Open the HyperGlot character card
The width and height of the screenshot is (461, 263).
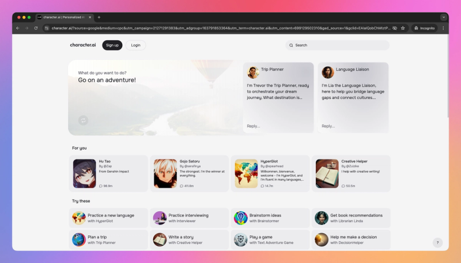pyautogui.click(x=270, y=173)
